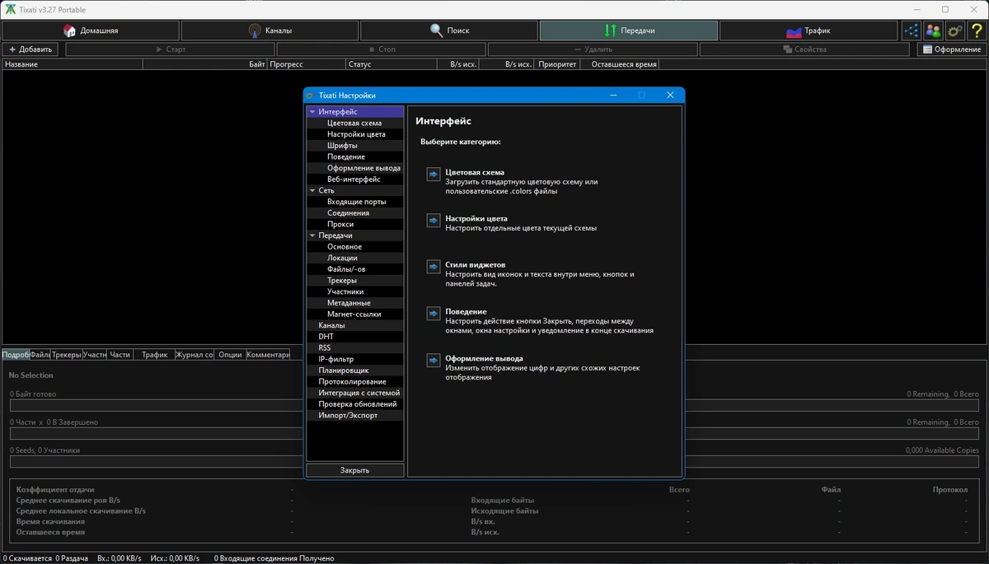The width and height of the screenshot is (989, 564).
Task: Open the Трафик bandwidth tab
Action: 809,30
